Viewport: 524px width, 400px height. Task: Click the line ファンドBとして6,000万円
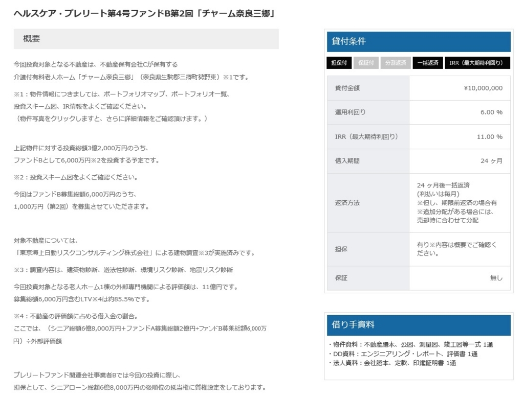pyautogui.click(x=87, y=160)
